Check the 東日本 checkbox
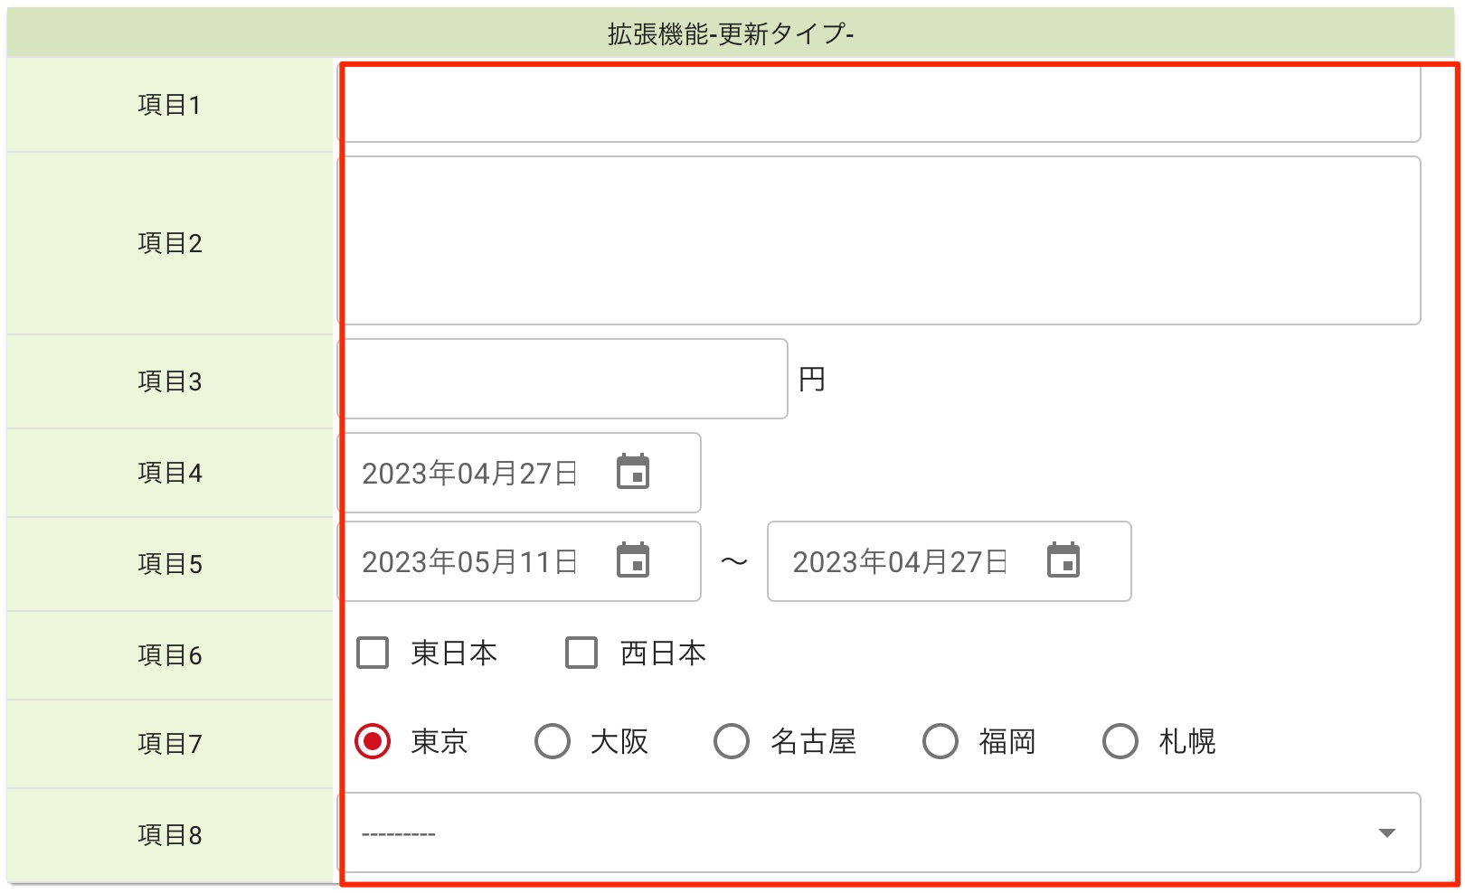 click(x=373, y=653)
